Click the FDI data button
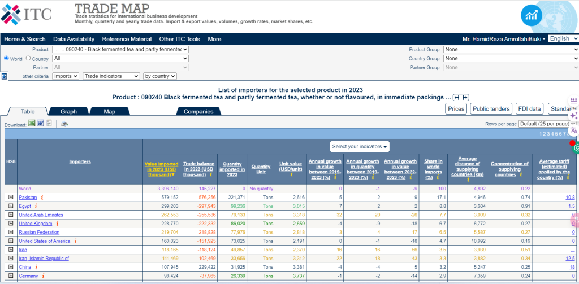This screenshot has width=579, height=284. tap(530, 109)
